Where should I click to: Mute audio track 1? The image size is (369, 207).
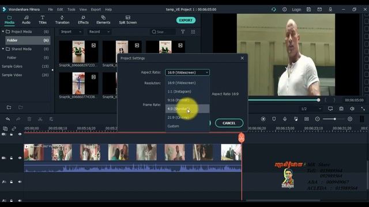[20, 182]
